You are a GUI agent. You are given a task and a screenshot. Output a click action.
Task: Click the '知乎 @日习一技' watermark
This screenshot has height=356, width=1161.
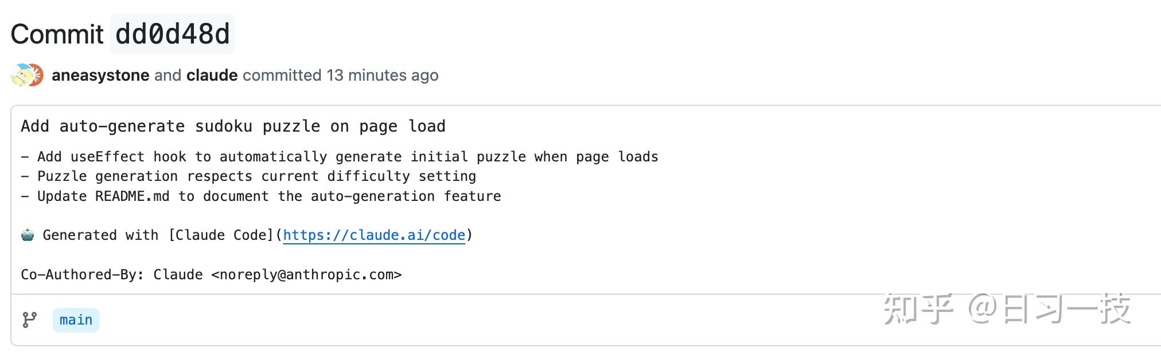point(1007,309)
